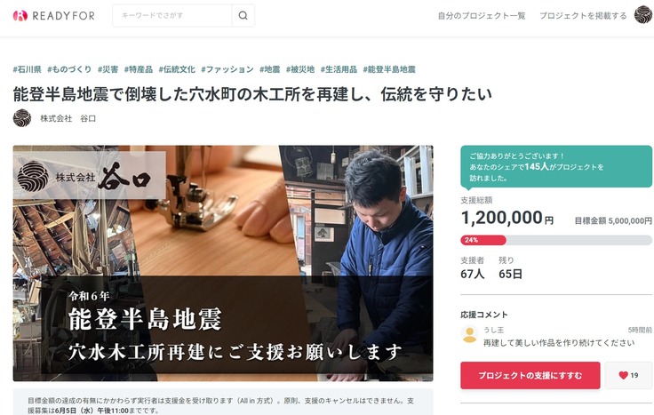Click the 24% funding progress bar
Viewport: 654px width, 415px height.
pos(556,240)
